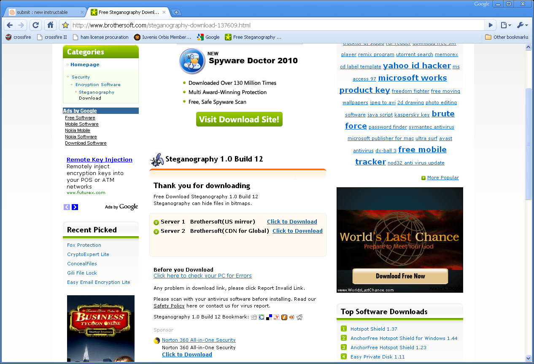This screenshot has height=364, width=534.
Task: Click the browser Back arrow button
Action: 10,25
